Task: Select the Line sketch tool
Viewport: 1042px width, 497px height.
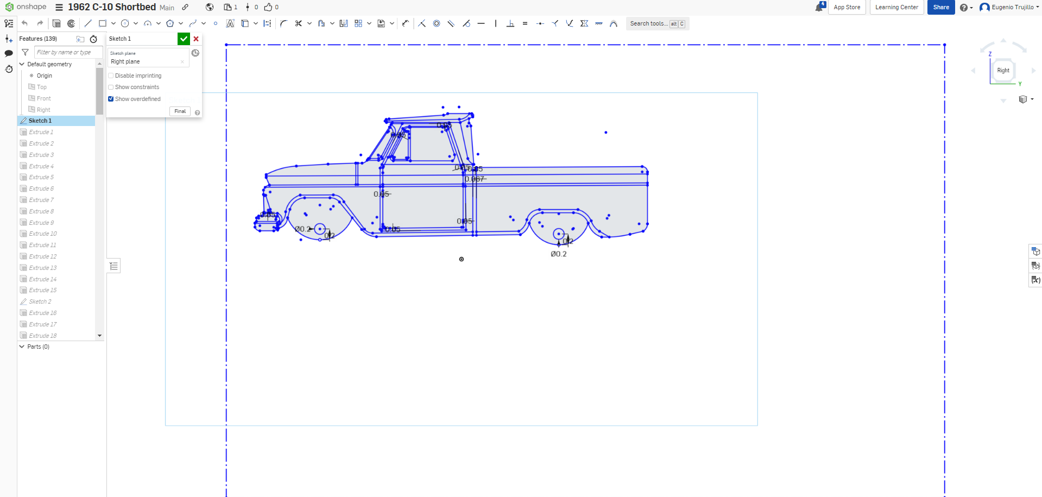Action: tap(88, 23)
